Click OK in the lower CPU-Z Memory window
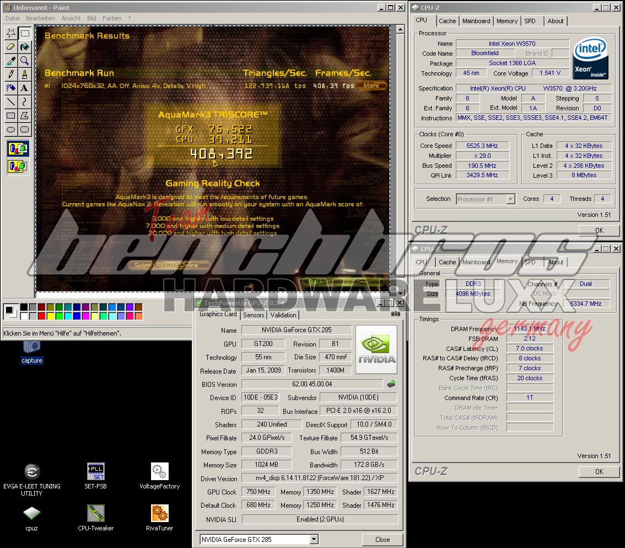The image size is (625, 548). point(599,471)
